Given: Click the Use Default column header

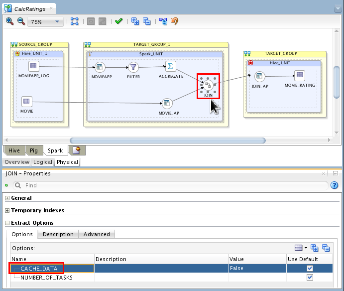Looking at the screenshot, I should [x=310, y=259].
